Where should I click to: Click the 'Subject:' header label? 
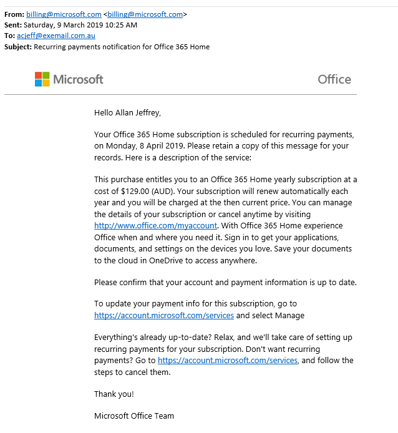click(18, 47)
